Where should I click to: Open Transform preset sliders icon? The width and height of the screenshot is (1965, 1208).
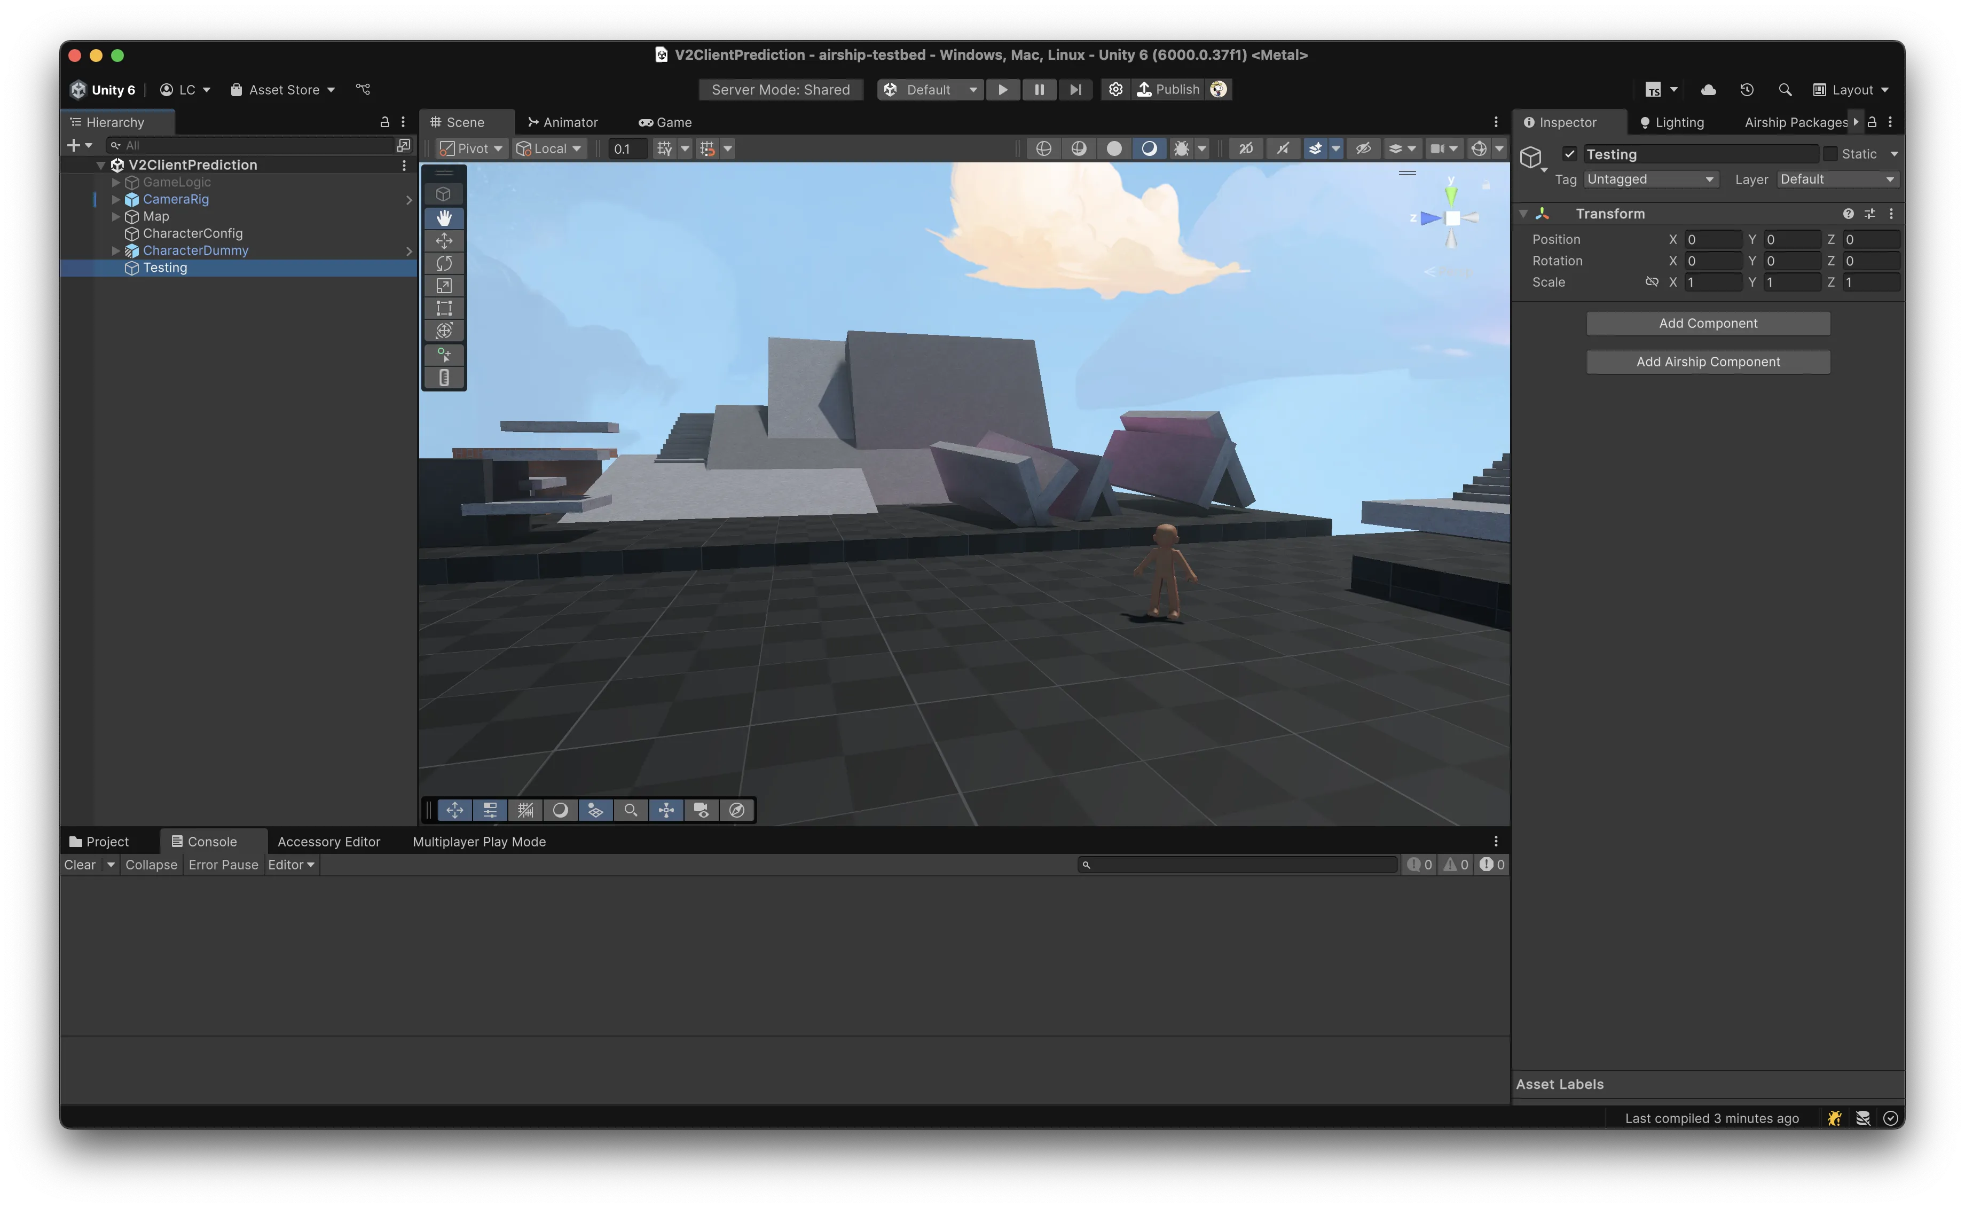pos(1870,213)
